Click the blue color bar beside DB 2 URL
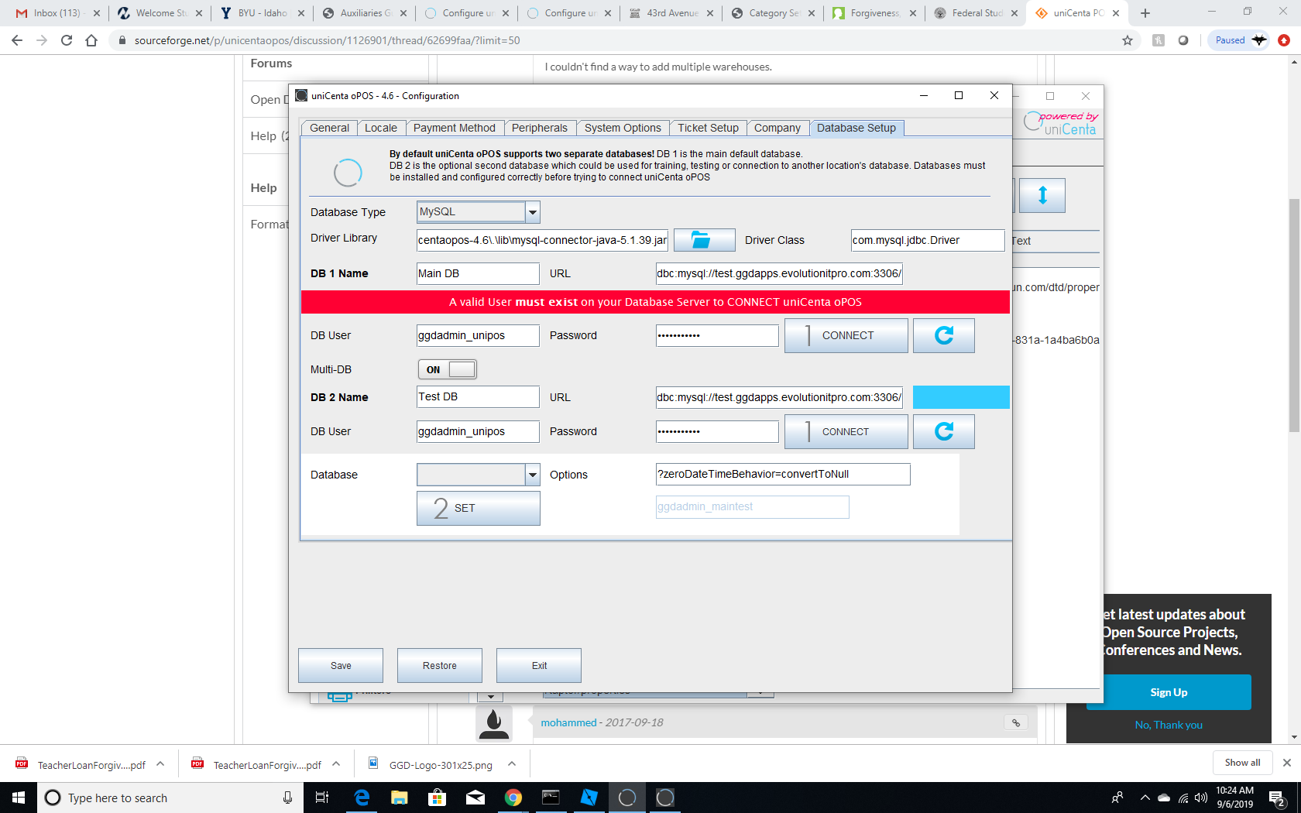The height and width of the screenshot is (813, 1301). coord(960,397)
